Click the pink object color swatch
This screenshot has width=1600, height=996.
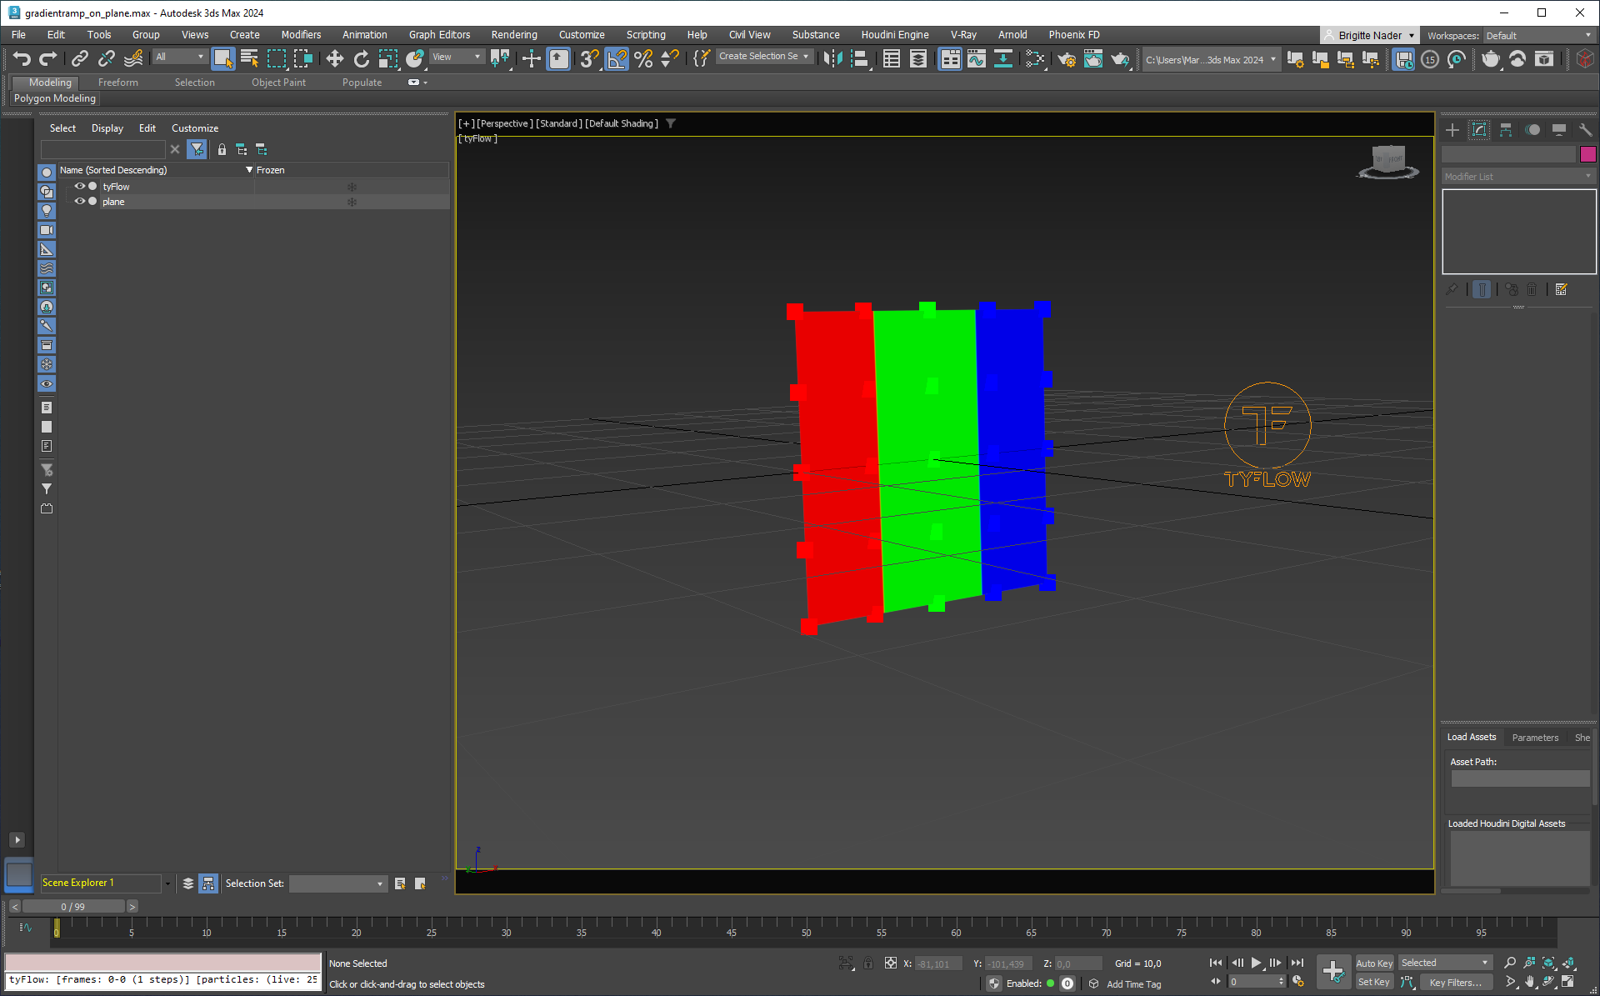pos(1587,154)
